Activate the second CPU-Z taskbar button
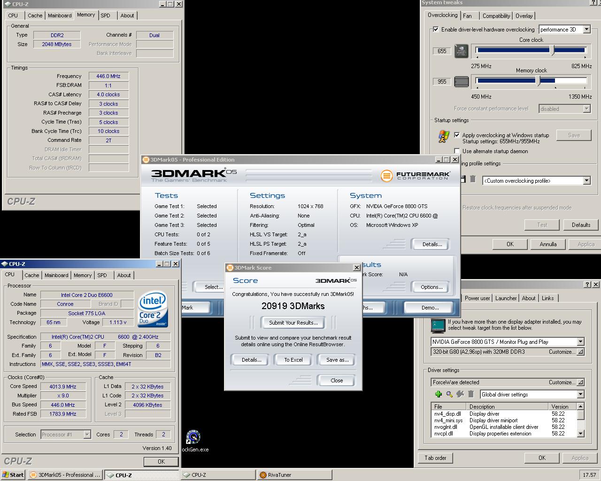 coord(218,474)
